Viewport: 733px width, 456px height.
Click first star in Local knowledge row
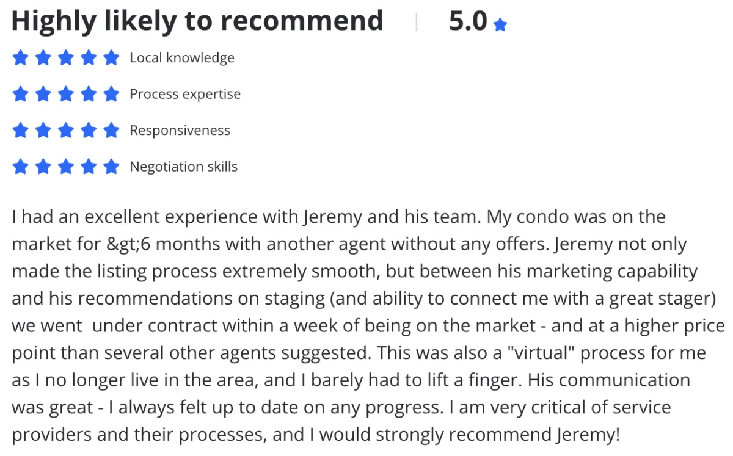pos(21,58)
